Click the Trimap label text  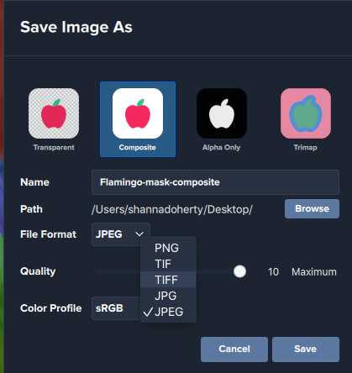306,147
